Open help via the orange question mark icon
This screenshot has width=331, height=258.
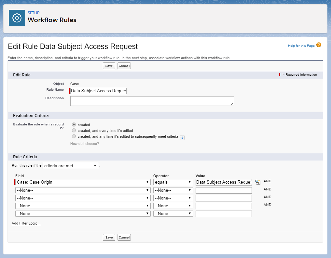pyautogui.click(x=318, y=45)
